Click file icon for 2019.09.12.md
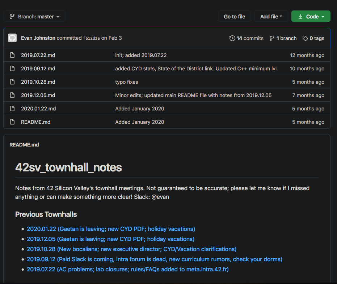 coord(12,68)
